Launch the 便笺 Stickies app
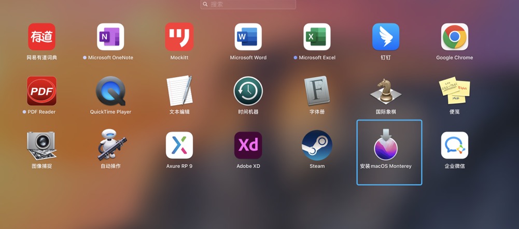 pos(455,91)
